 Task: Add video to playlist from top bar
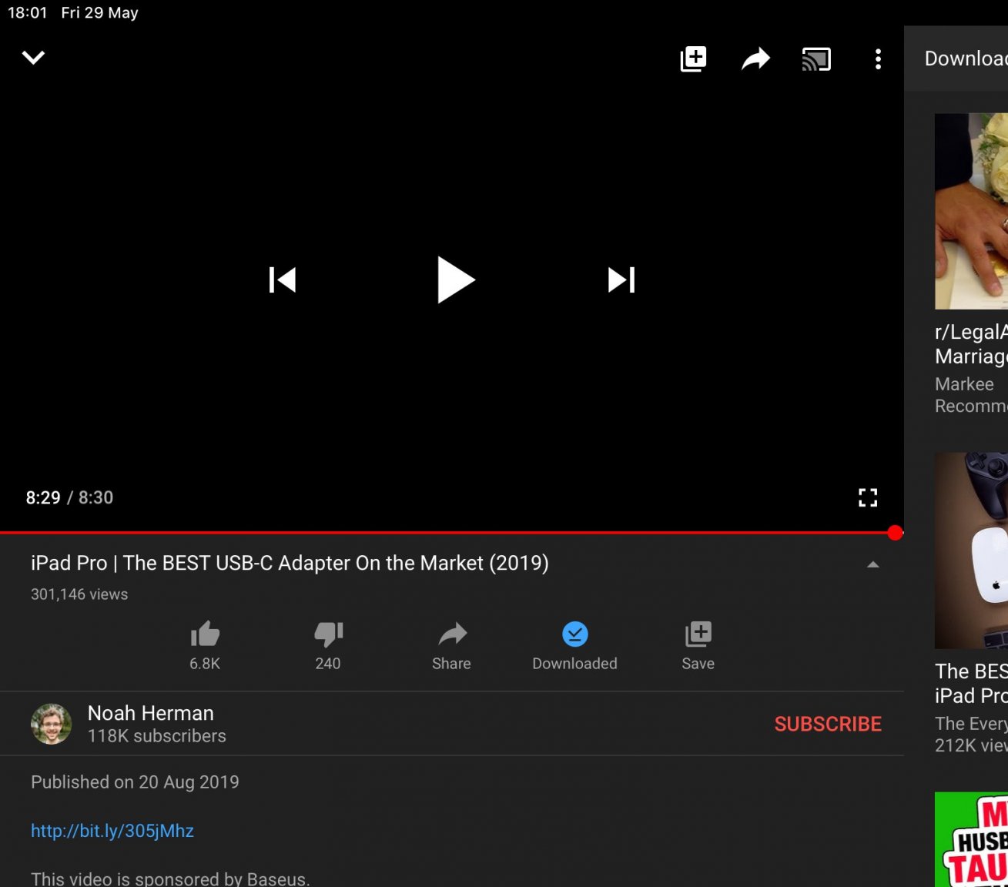point(693,59)
